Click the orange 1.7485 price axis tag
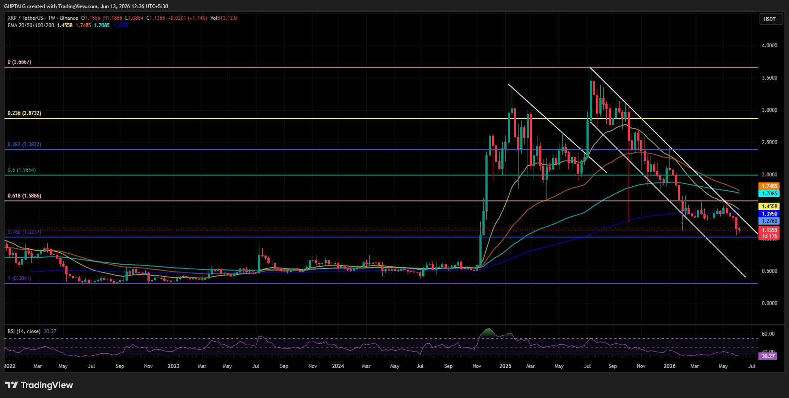 (769, 186)
